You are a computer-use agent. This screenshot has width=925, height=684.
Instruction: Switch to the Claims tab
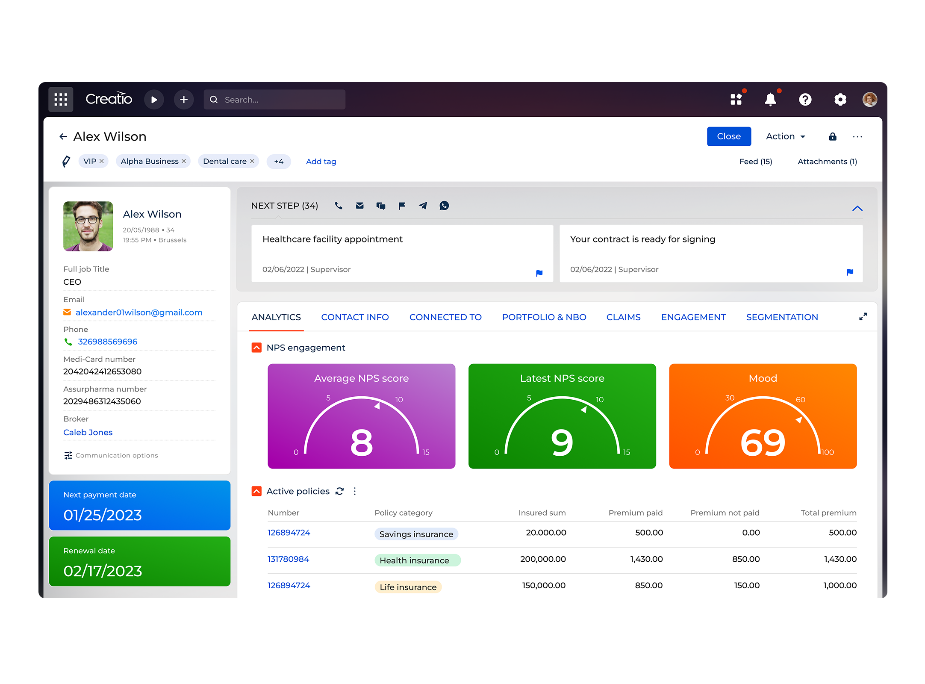623,317
